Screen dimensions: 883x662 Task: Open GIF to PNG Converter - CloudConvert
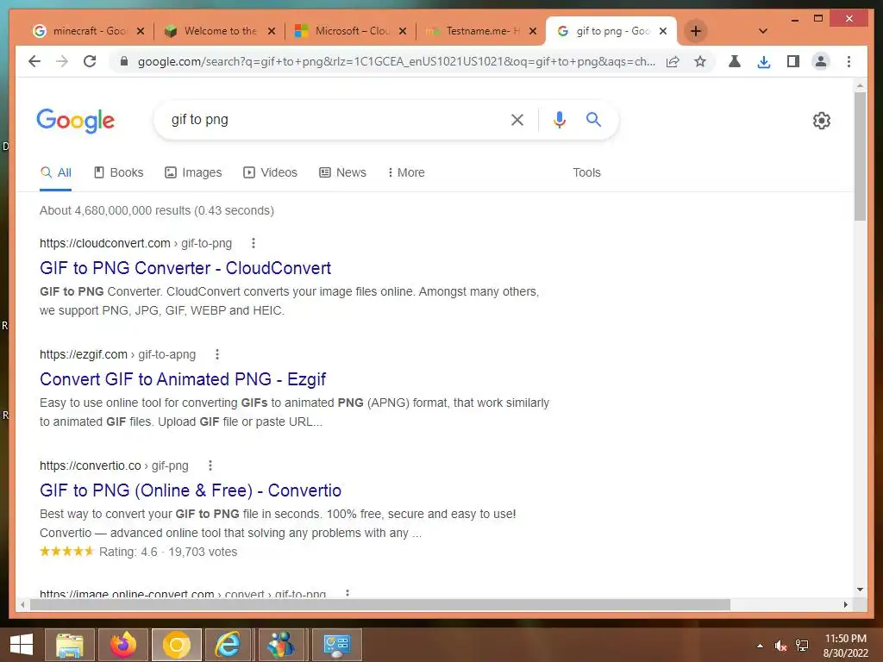(x=185, y=268)
